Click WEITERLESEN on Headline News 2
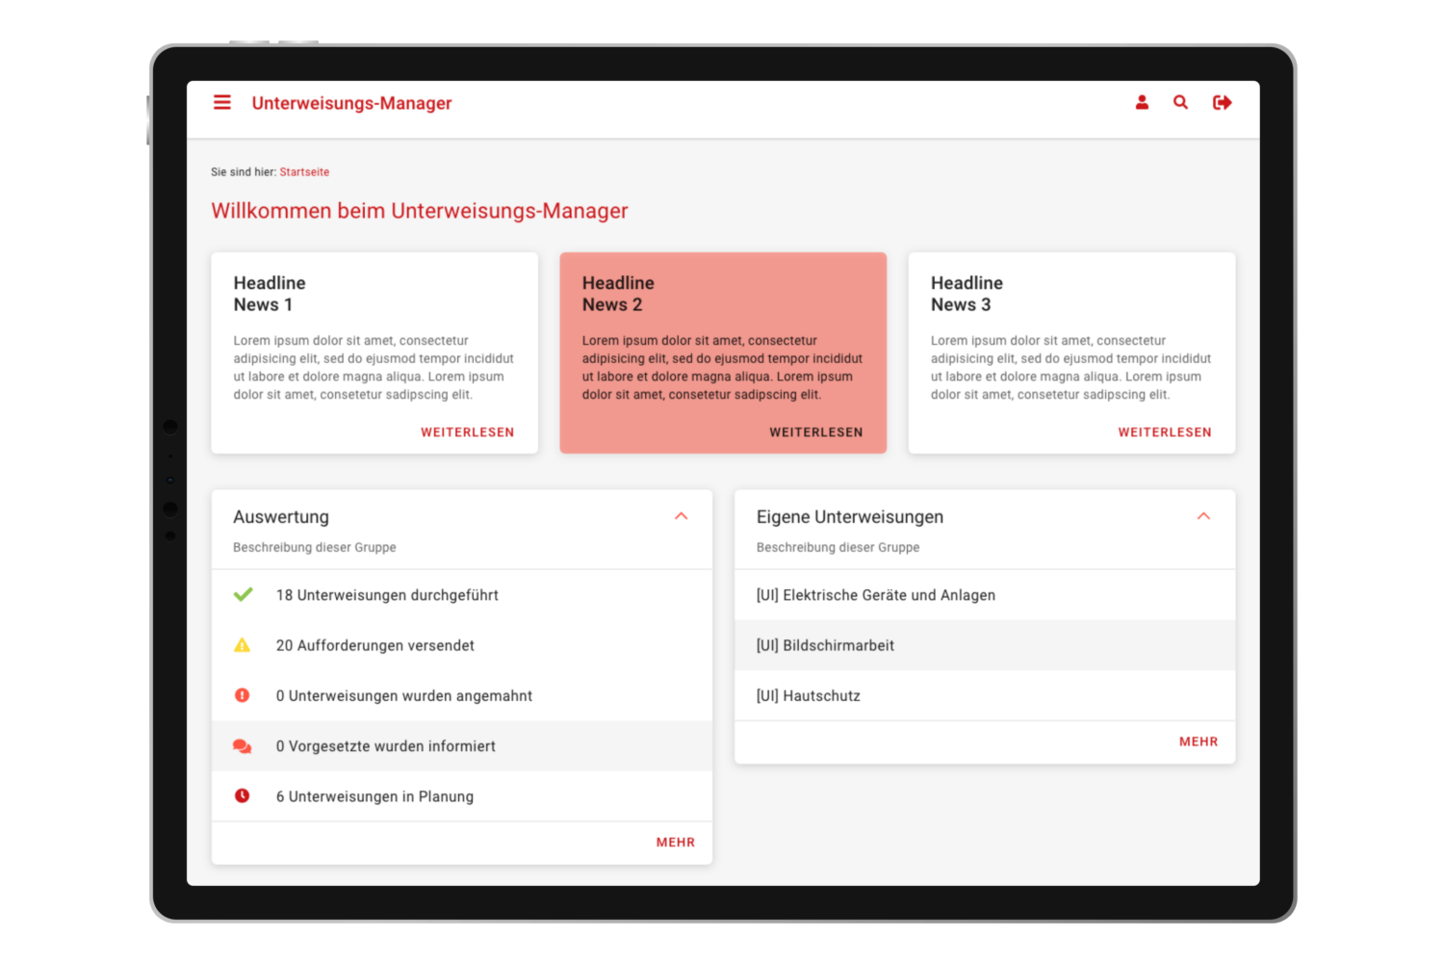Viewport: 1444px width, 963px height. point(815,432)
